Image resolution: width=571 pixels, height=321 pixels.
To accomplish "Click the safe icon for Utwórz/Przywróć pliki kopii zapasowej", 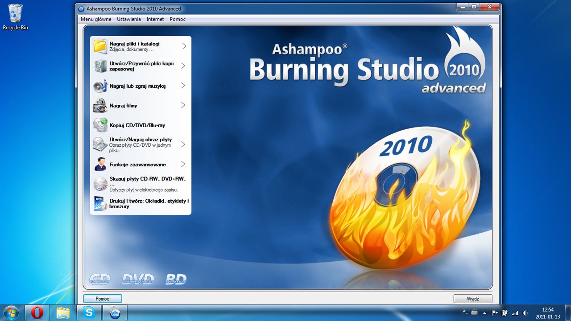I will point(100,66).
